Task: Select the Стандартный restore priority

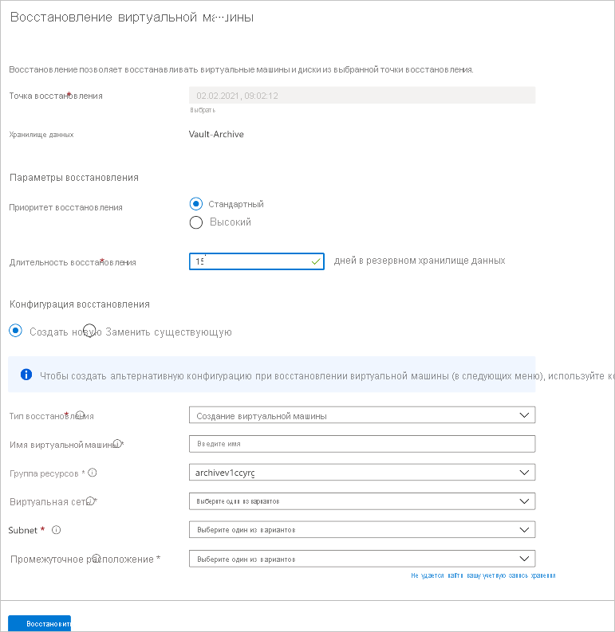Action: (x=196, y=204)
